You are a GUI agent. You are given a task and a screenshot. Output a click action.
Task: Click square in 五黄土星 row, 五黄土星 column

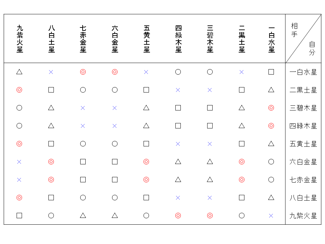146,144
